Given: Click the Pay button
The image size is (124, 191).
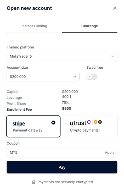Looking at the screenshot, I should coord(62,167).
